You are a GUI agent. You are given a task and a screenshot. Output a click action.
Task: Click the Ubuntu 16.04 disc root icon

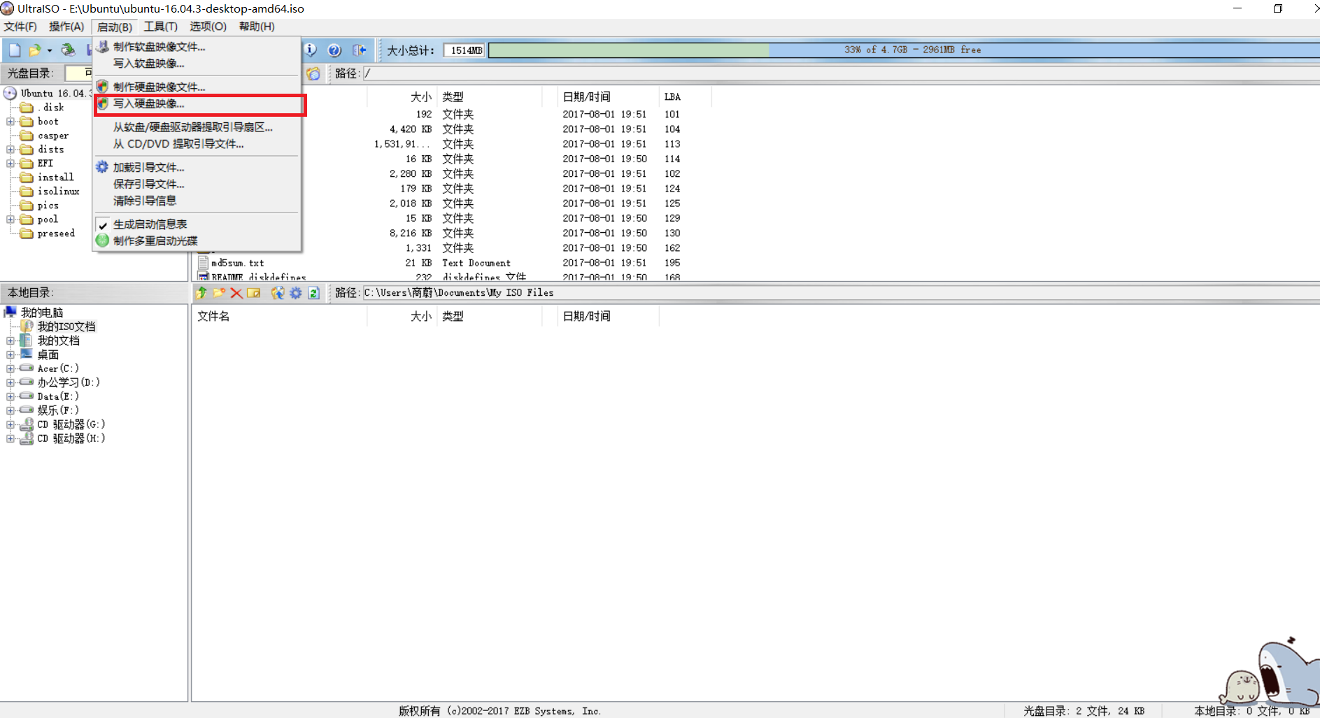click(10, 93)
